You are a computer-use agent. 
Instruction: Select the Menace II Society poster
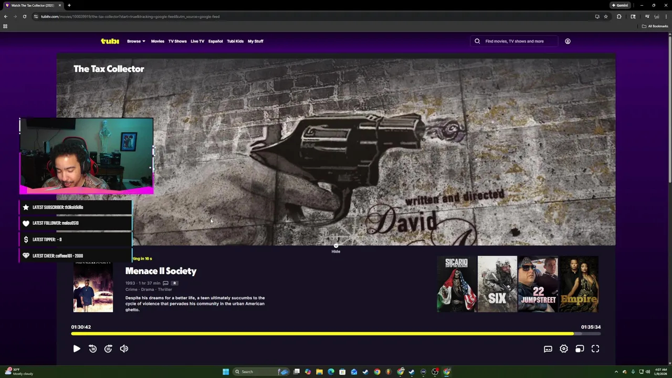(x=93, y=287)
